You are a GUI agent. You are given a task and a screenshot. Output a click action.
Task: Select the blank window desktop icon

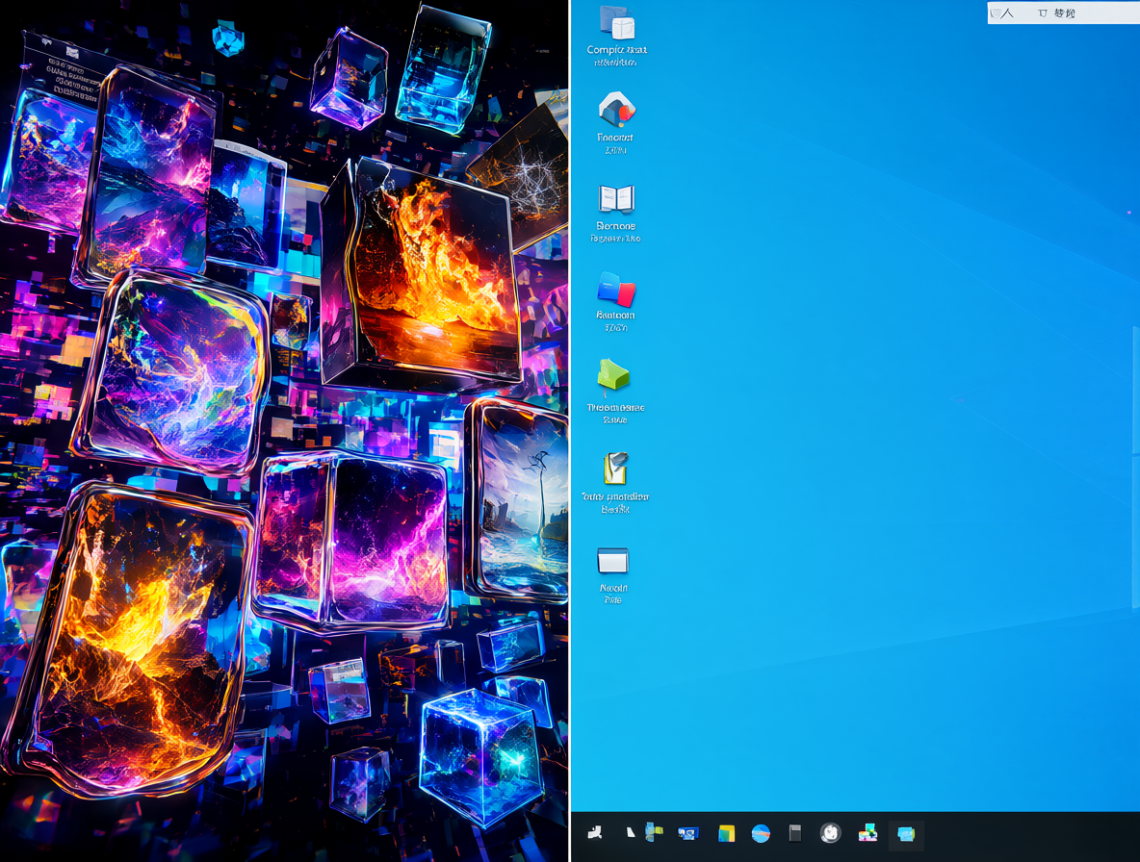(613, 561)
